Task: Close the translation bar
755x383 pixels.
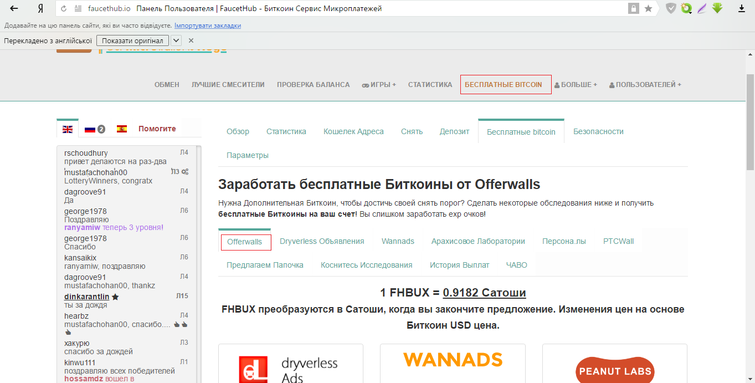Action: click(x=191, y=40)
